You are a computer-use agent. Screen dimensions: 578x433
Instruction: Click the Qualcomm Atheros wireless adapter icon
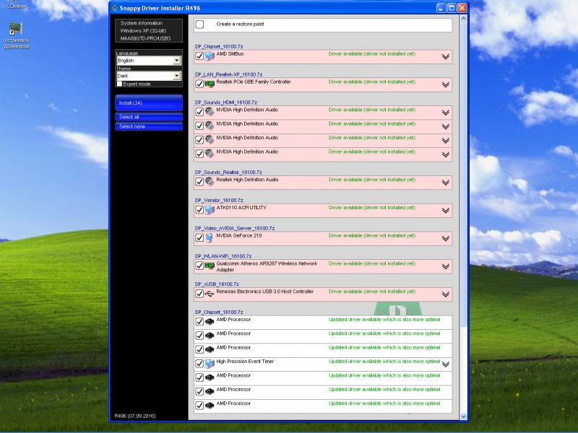click(210, 266)
